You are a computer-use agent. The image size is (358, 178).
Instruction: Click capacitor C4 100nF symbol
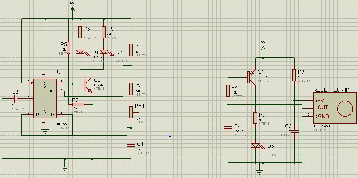[228, 127]
